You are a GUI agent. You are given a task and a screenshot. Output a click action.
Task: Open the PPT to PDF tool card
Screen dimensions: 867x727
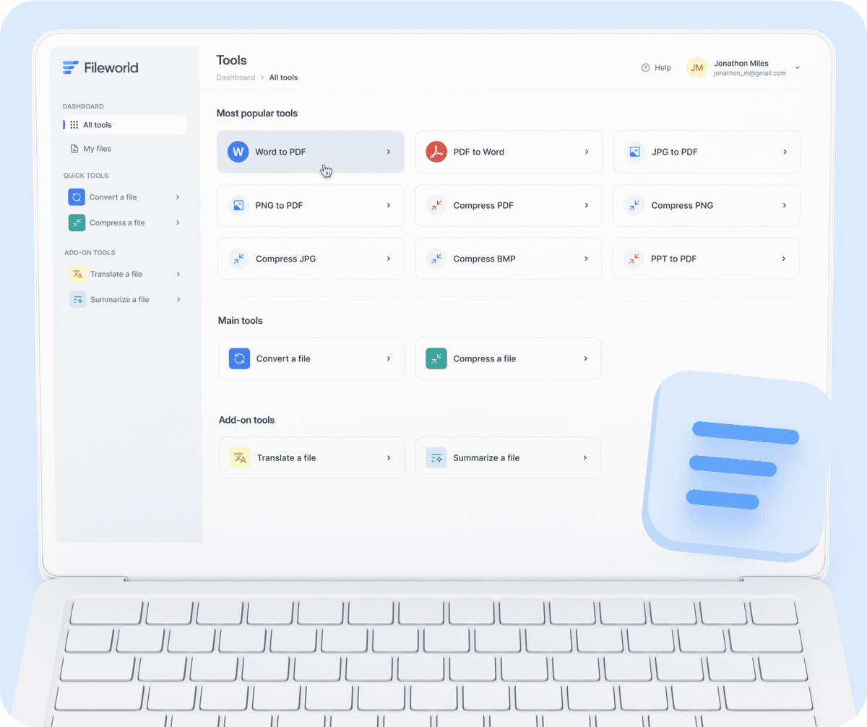706,259
